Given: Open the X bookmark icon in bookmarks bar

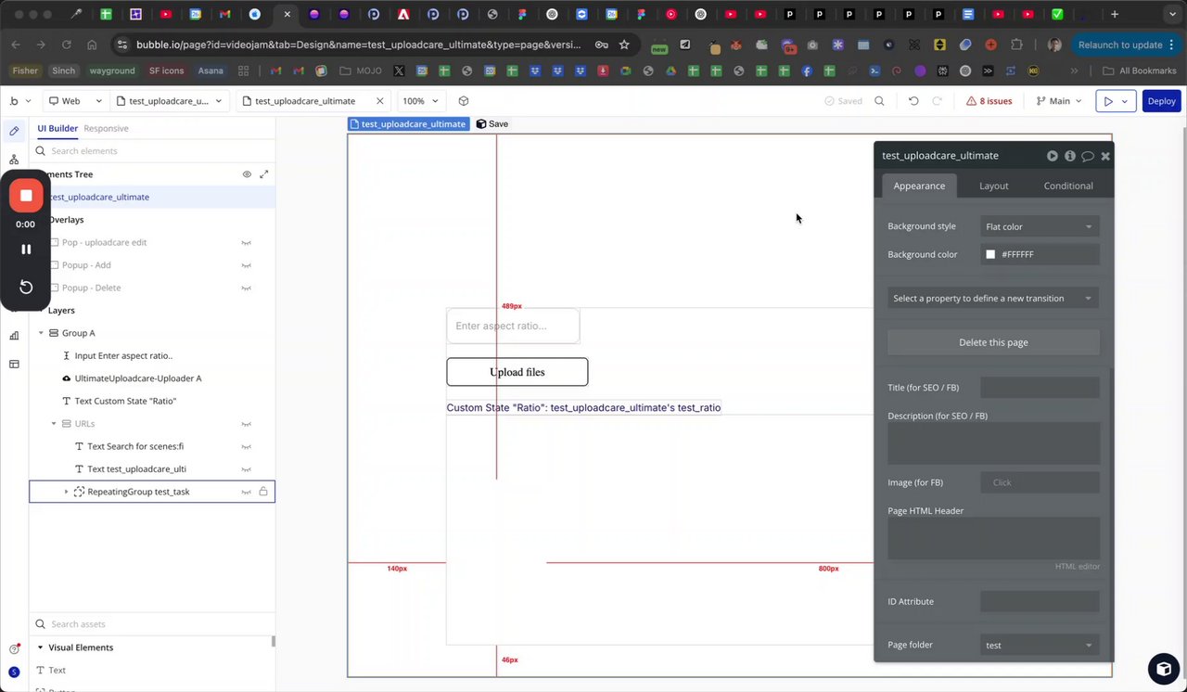Looking at the screenshot, I should [399, 70].
